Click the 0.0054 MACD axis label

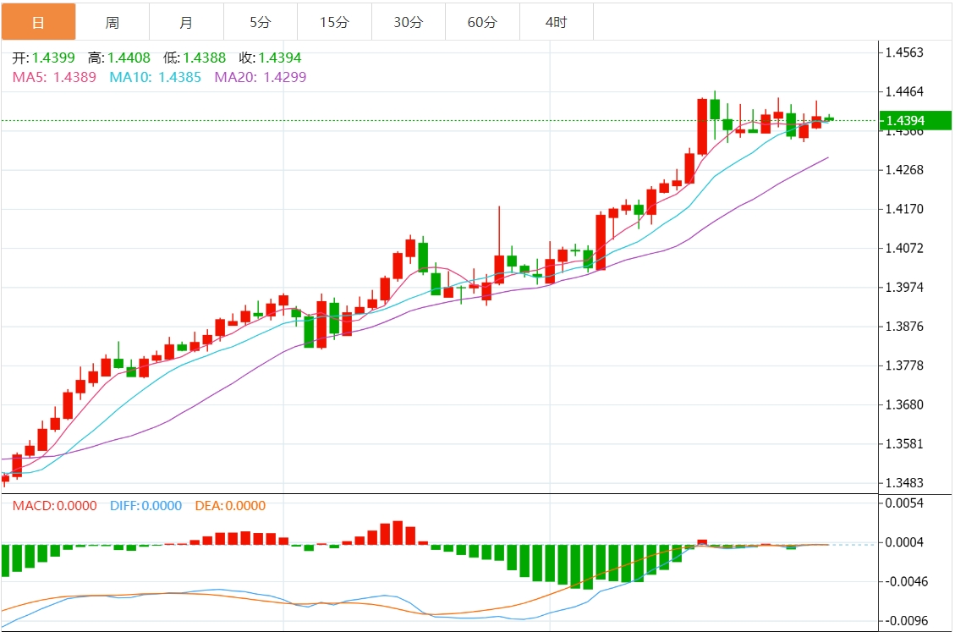[x=904, y=503]
